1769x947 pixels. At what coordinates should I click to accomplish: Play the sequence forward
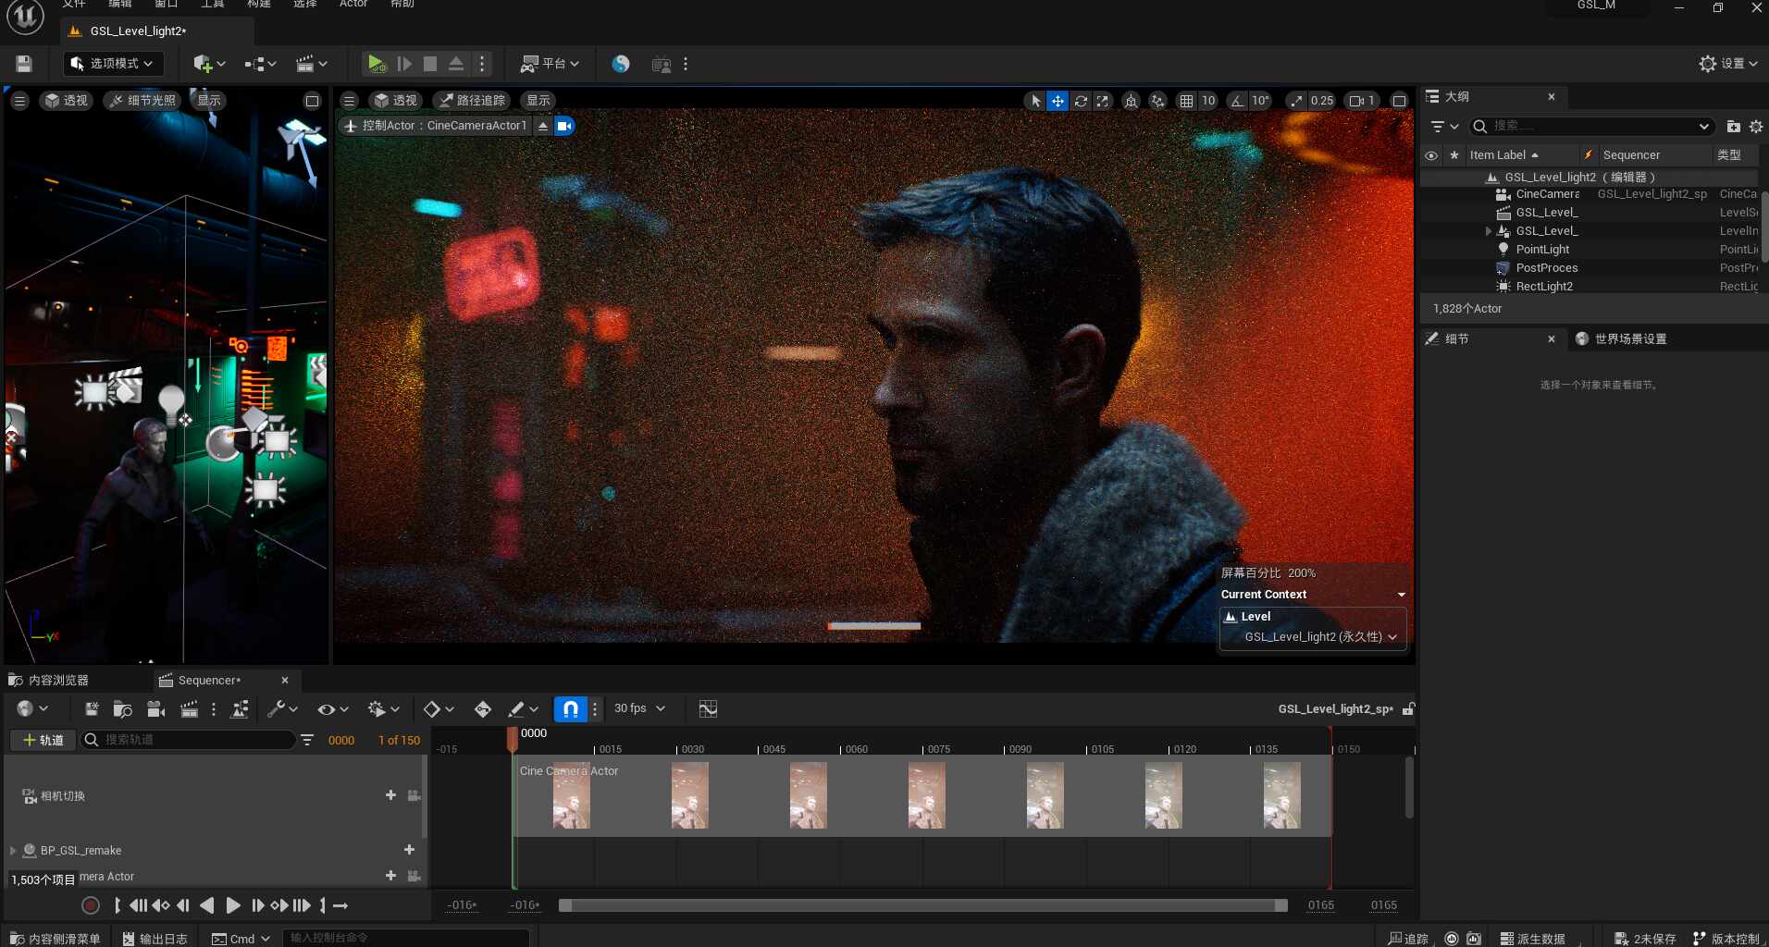[233, 905]
